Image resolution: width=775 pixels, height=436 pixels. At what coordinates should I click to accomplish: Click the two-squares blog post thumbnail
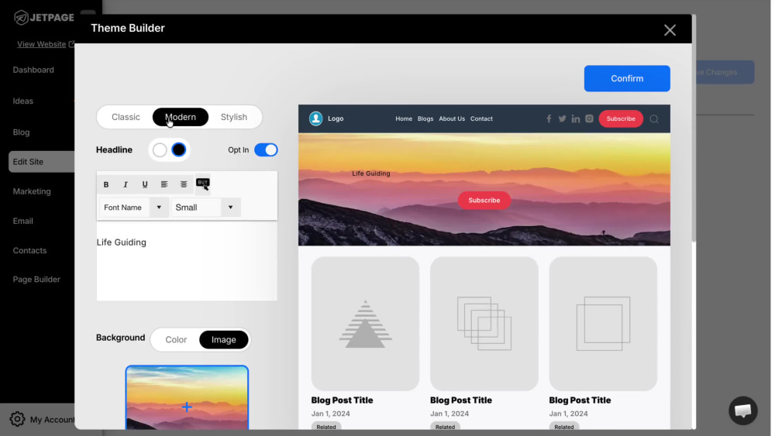point(603,324)
